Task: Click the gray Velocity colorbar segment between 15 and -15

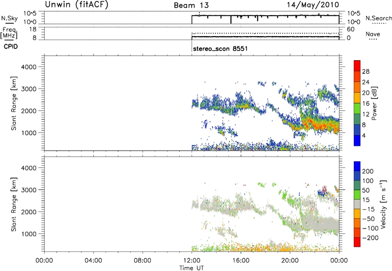Action: point(357,204)
